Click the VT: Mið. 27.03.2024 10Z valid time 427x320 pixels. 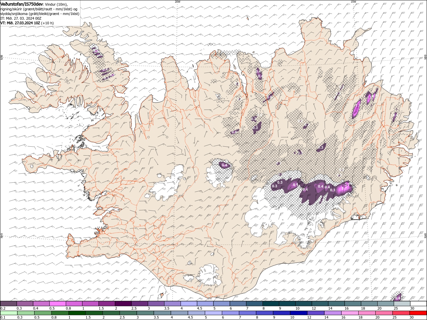pos(21,23)
